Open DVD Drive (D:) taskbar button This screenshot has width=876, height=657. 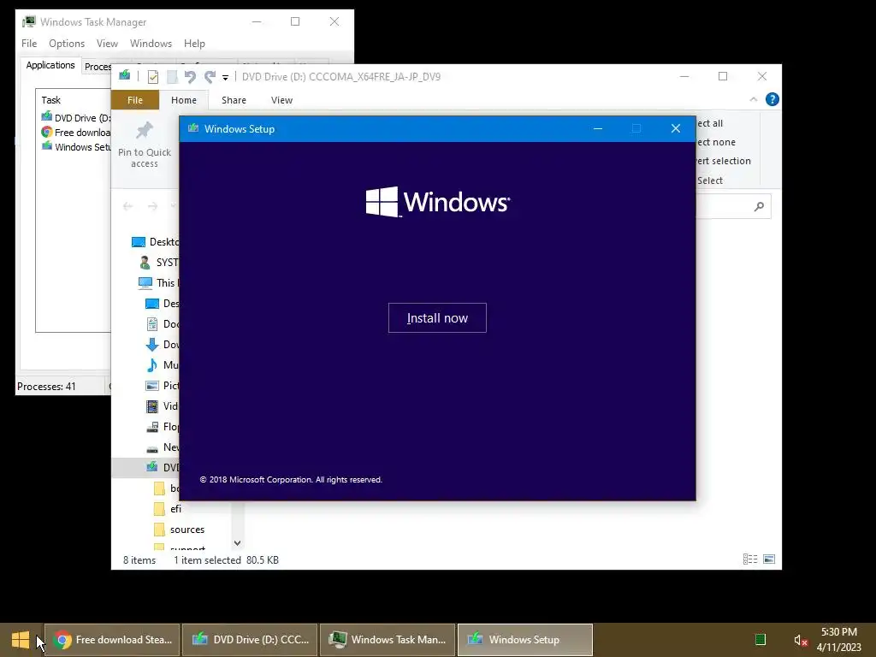coord(250,640)
